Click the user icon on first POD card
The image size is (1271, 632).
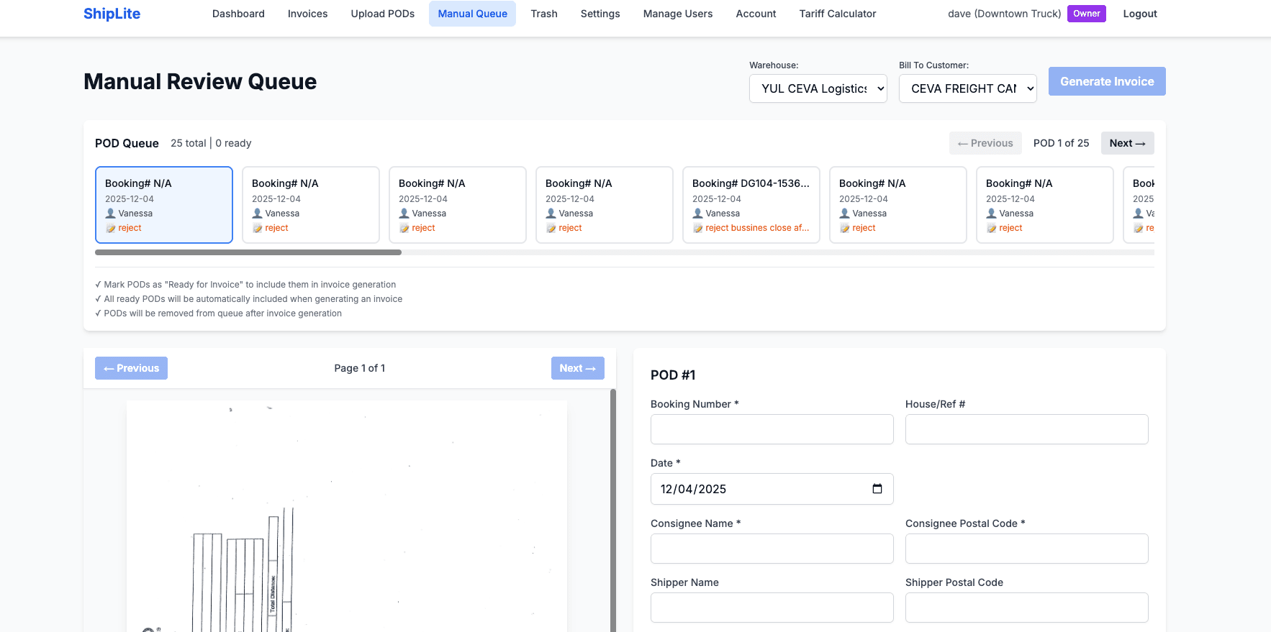click(111, 214)
